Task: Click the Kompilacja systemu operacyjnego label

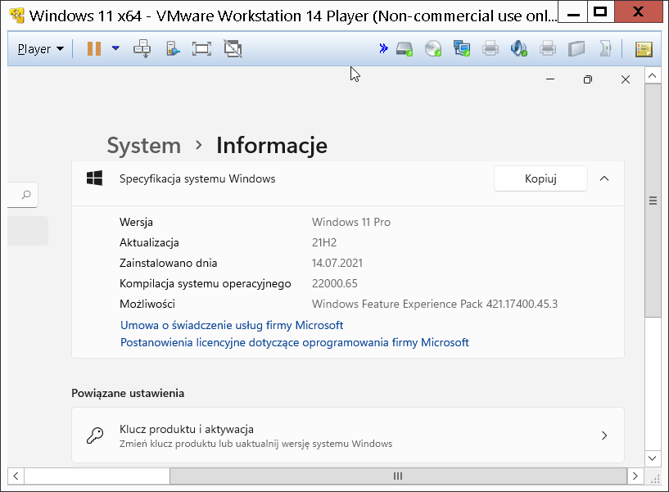Action: click(206, 283)
